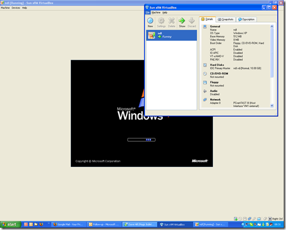Screen dimensions: 286x230
Task: Open the Machine menu of the ndl window
Action: [x=5, y=8]
